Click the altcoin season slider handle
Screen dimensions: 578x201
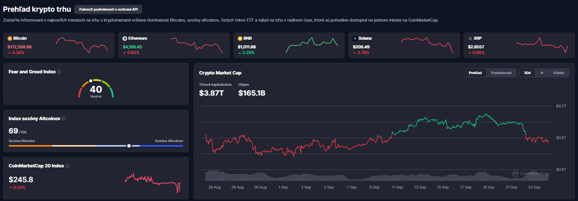tap(129, 145)
